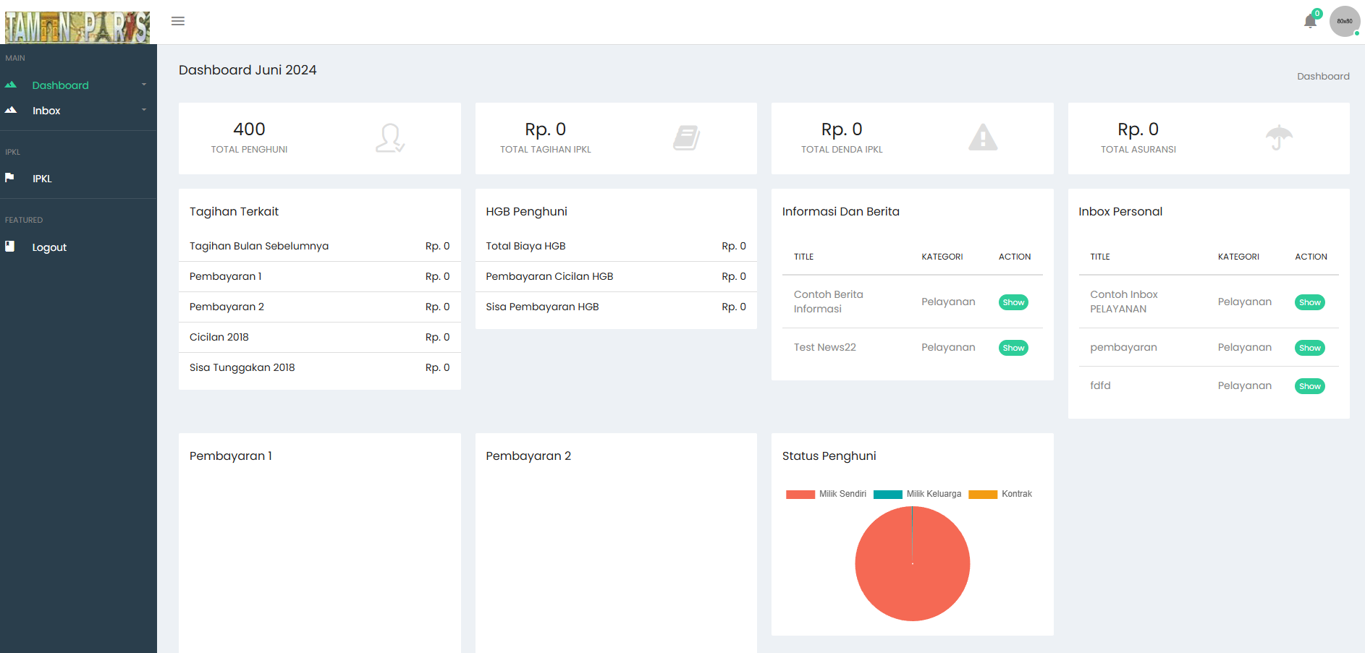Viewport: 1365px width, 653px height.
Task: Show the Test News22 entry
Action: (x=1013, y=348)
